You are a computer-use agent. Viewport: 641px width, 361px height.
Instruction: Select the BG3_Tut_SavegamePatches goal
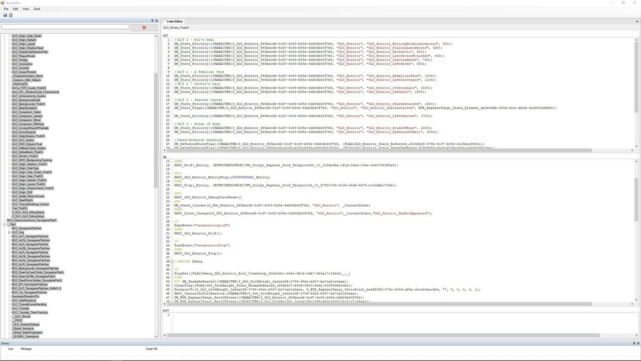click(x=30, y=292)
